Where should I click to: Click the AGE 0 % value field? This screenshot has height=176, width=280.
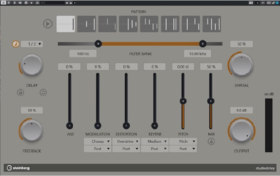click(x=69, y=67)
